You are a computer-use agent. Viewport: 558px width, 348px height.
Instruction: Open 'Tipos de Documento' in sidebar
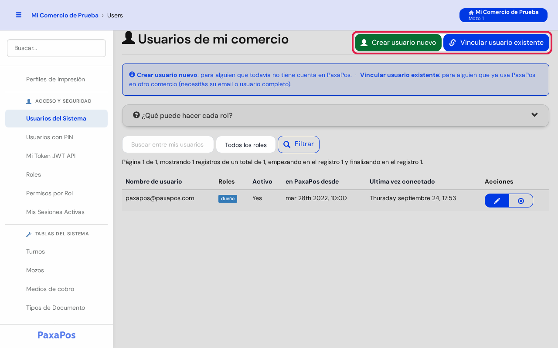click(55, 308)
